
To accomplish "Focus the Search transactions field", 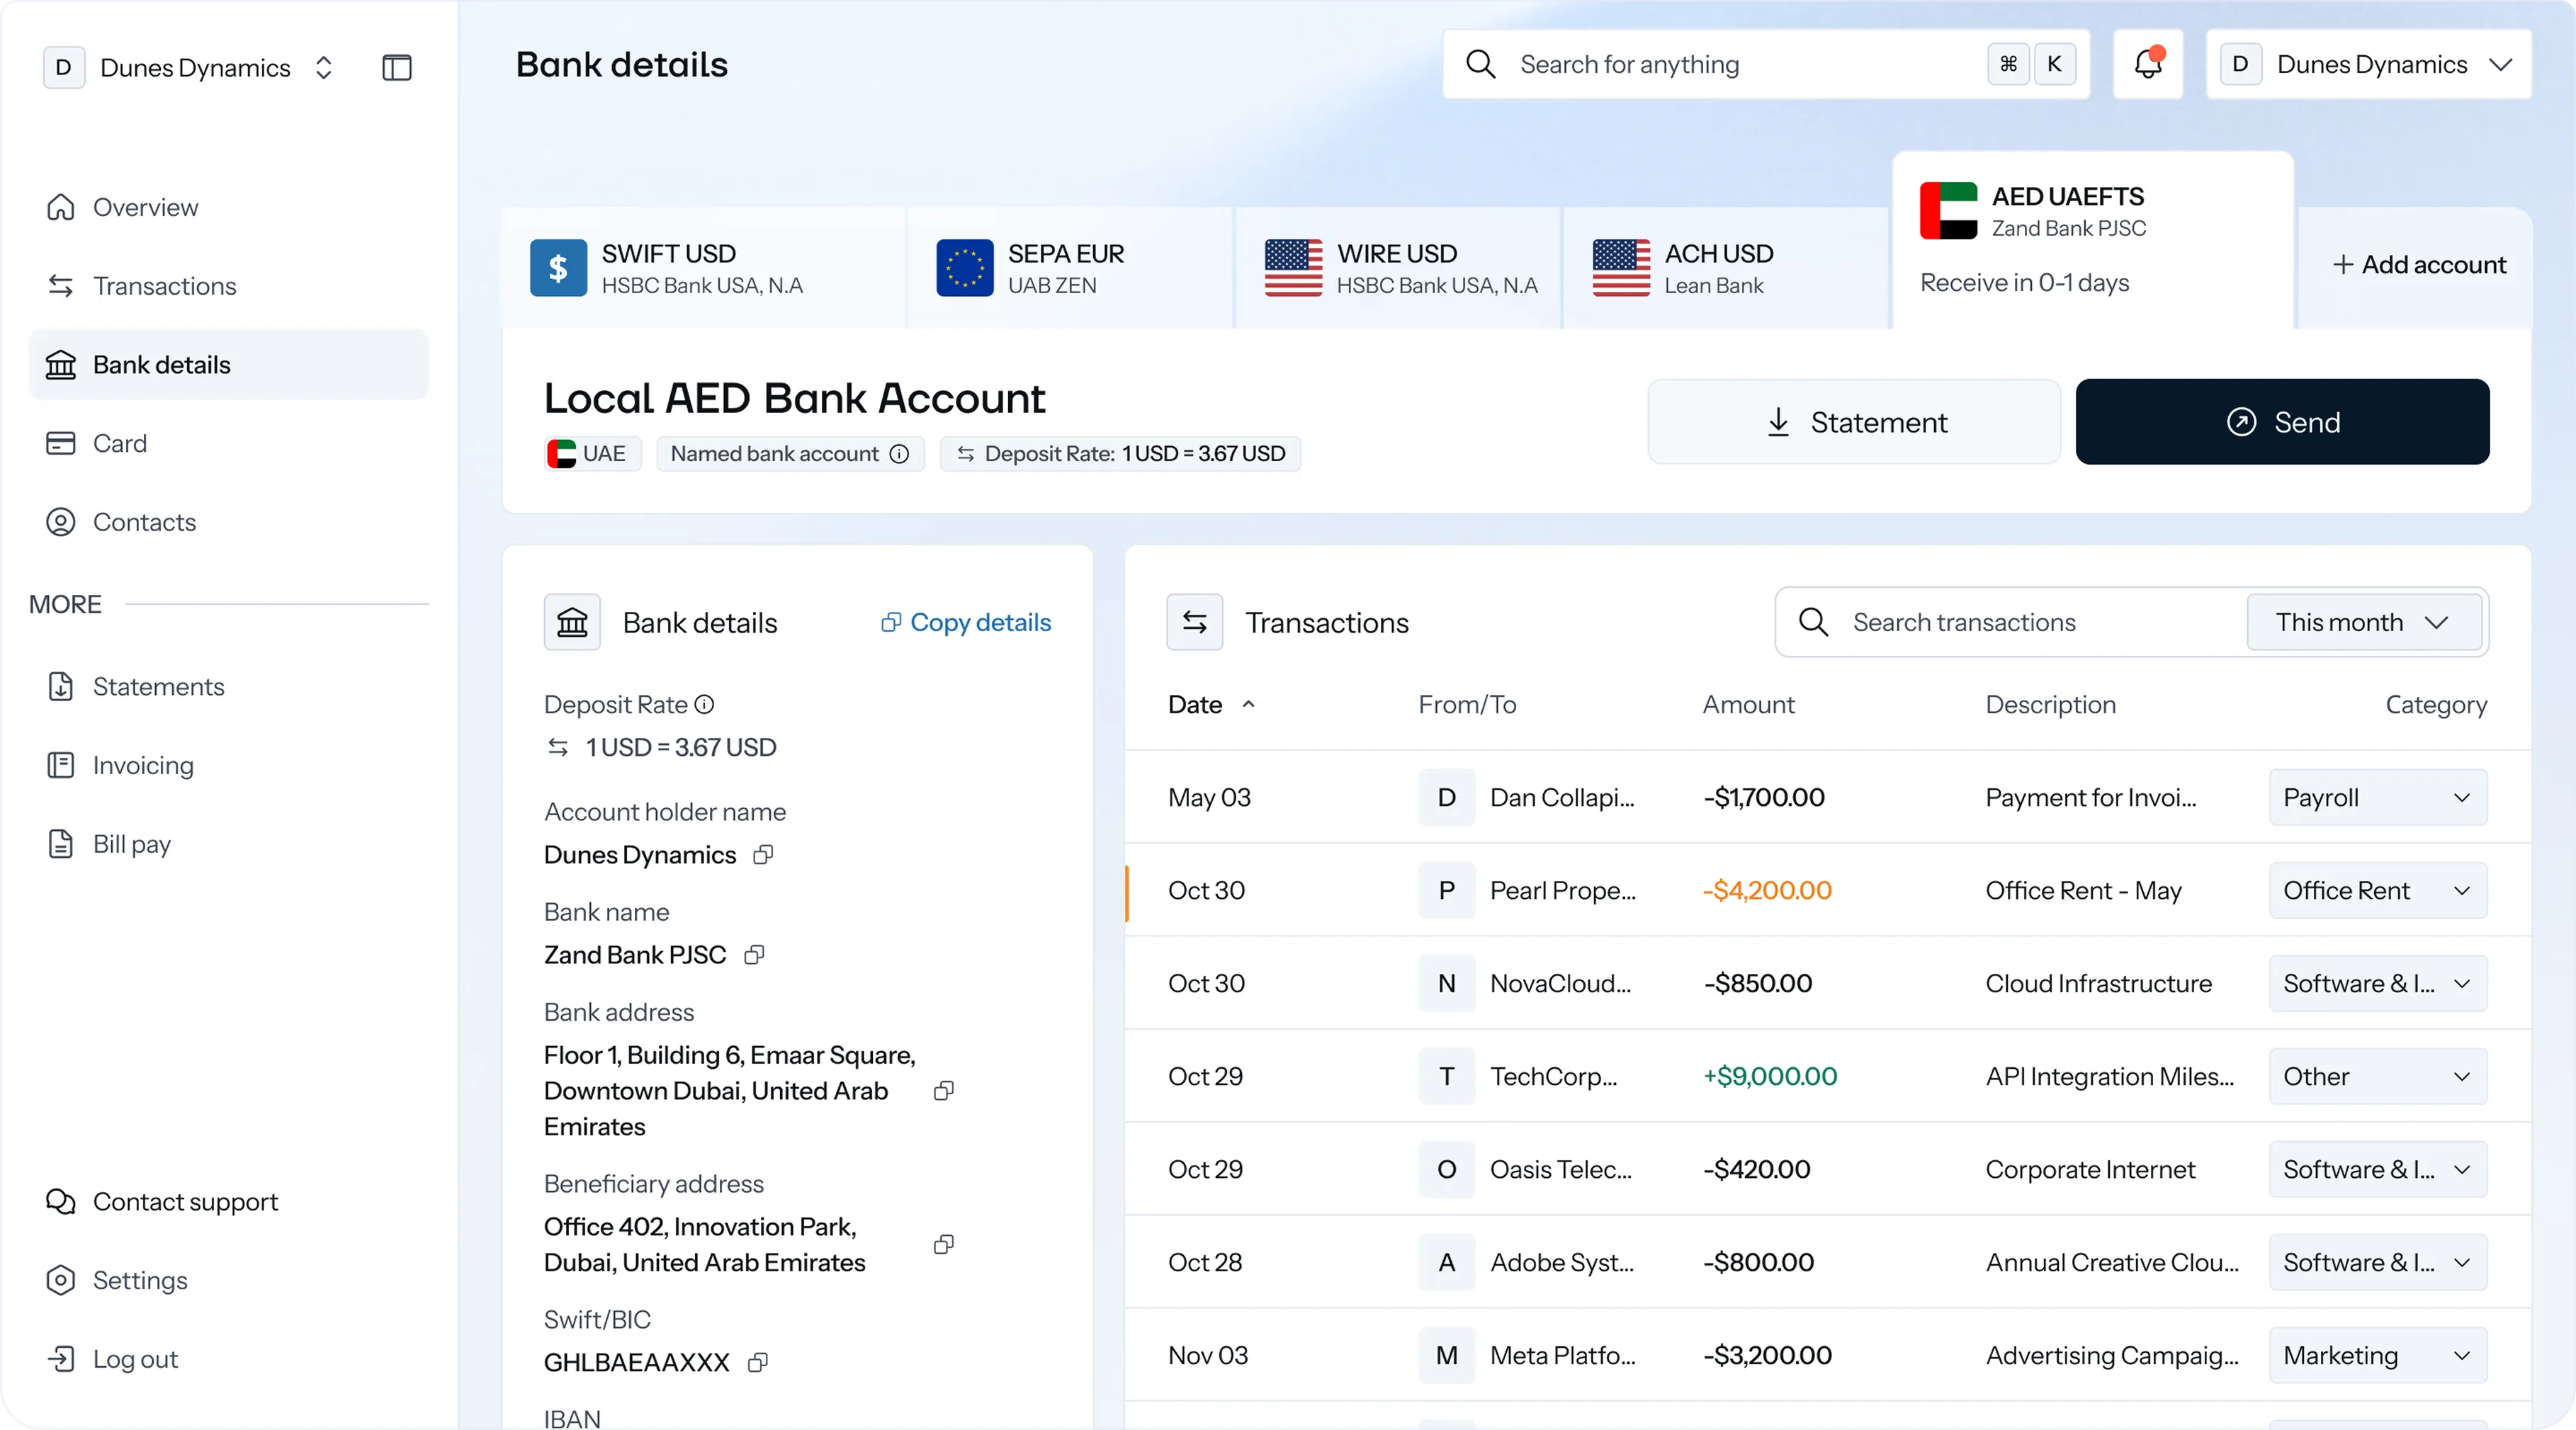I will pyautogui.click(x=2010, y=622).
